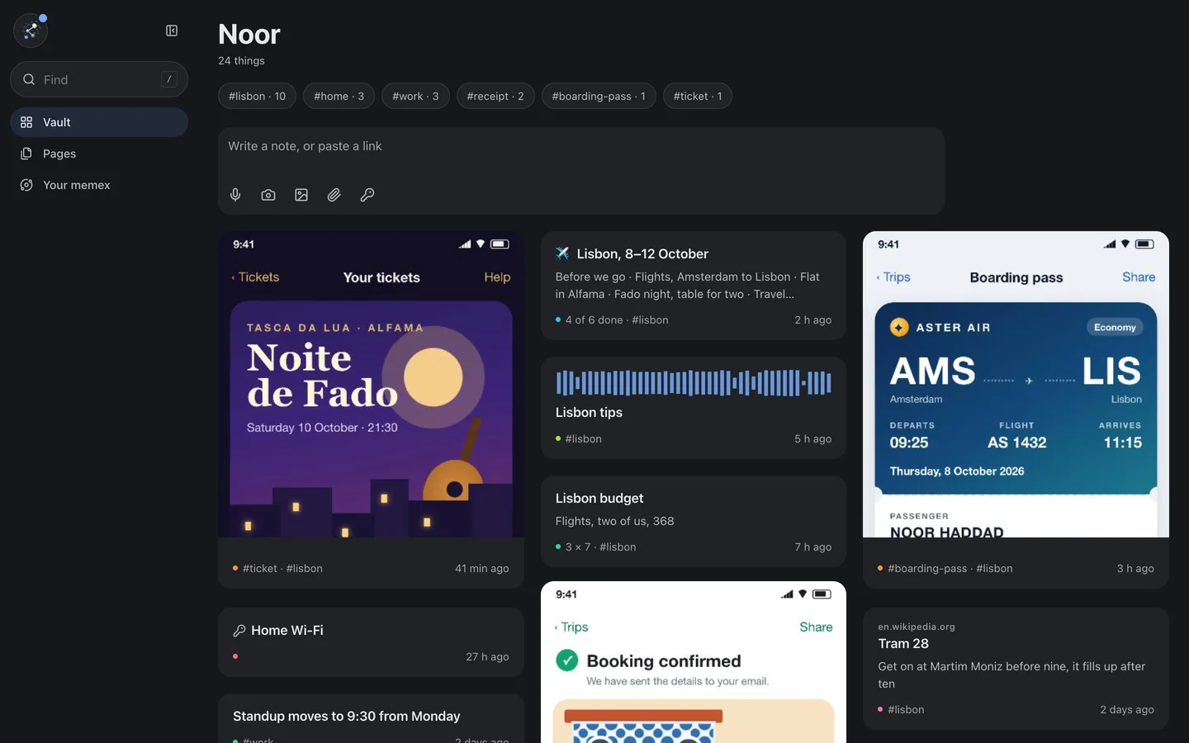Click the Lisbon tips title
Screen dimensions: 1189x743
[589, 412]
